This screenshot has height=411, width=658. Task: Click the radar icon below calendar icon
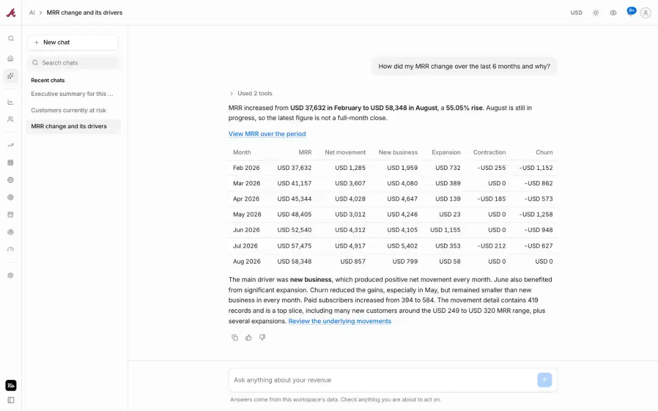point(10,232)
